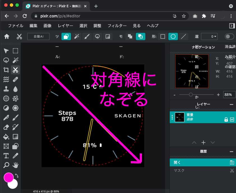Collapse the レイヤー panel

tap(232, 104)
